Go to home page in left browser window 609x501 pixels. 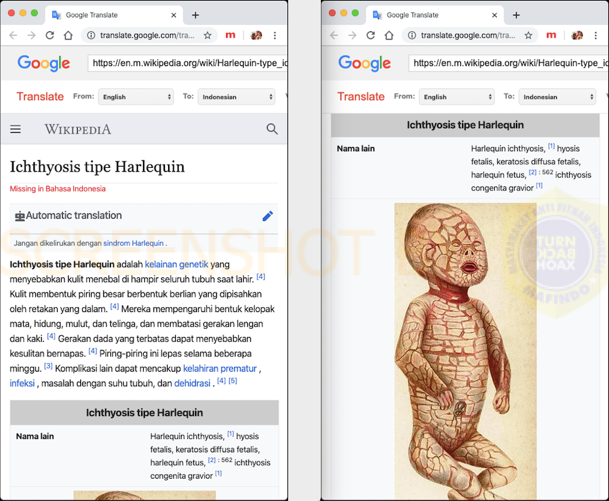pos(69,35)
